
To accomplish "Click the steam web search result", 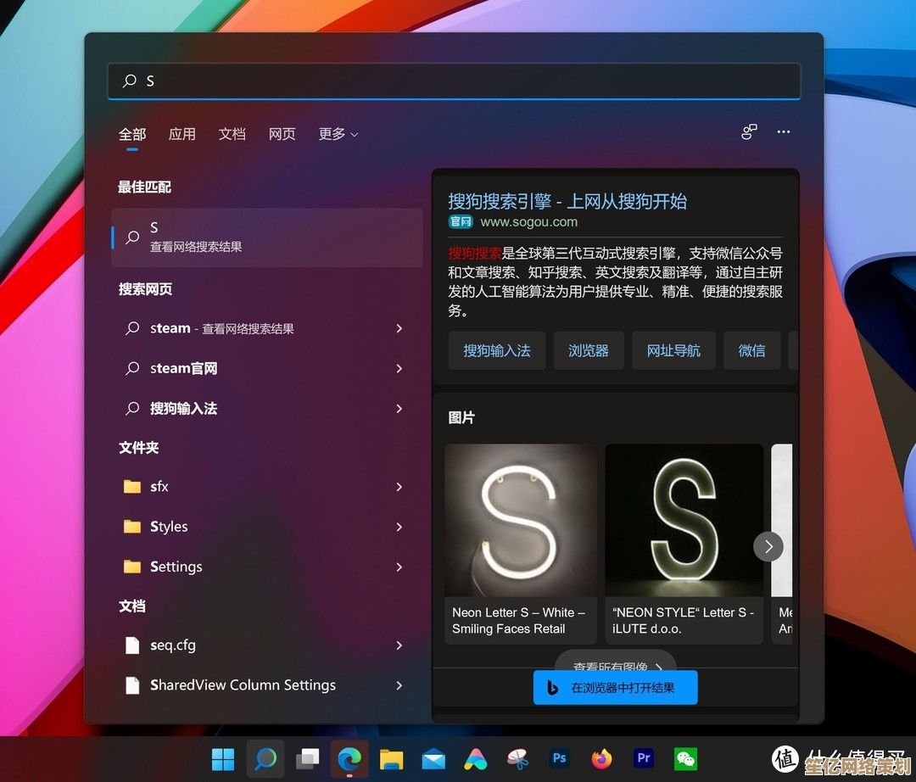I will pyautogui.click(x=267, y=328).
